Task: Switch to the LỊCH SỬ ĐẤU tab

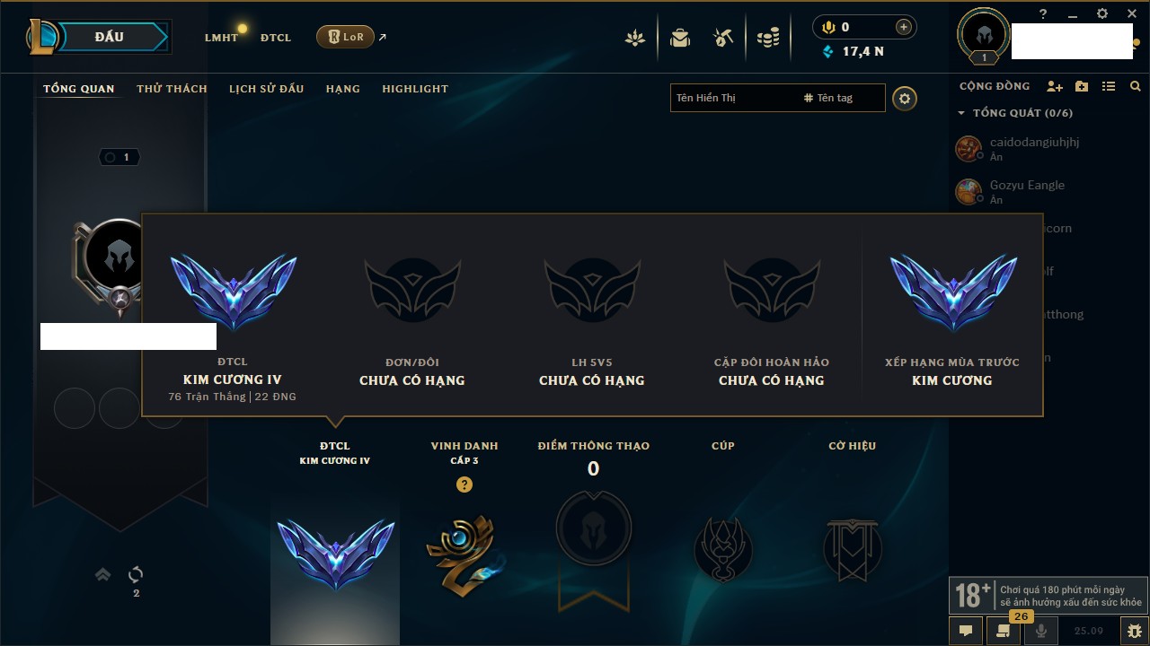Action: (266, 89)
